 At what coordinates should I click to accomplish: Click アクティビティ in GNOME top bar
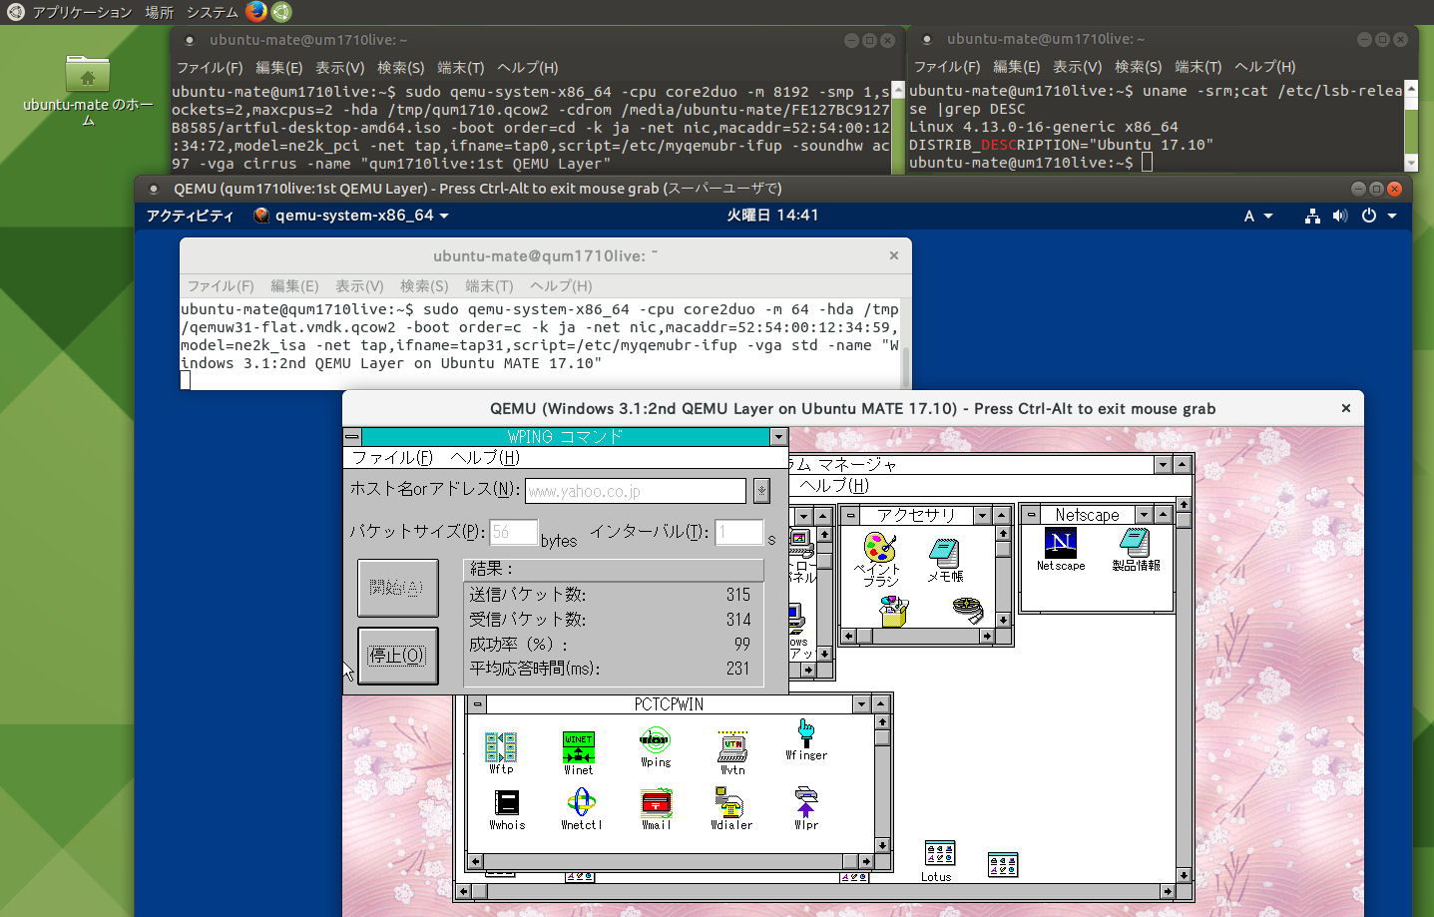click(190, 216)
